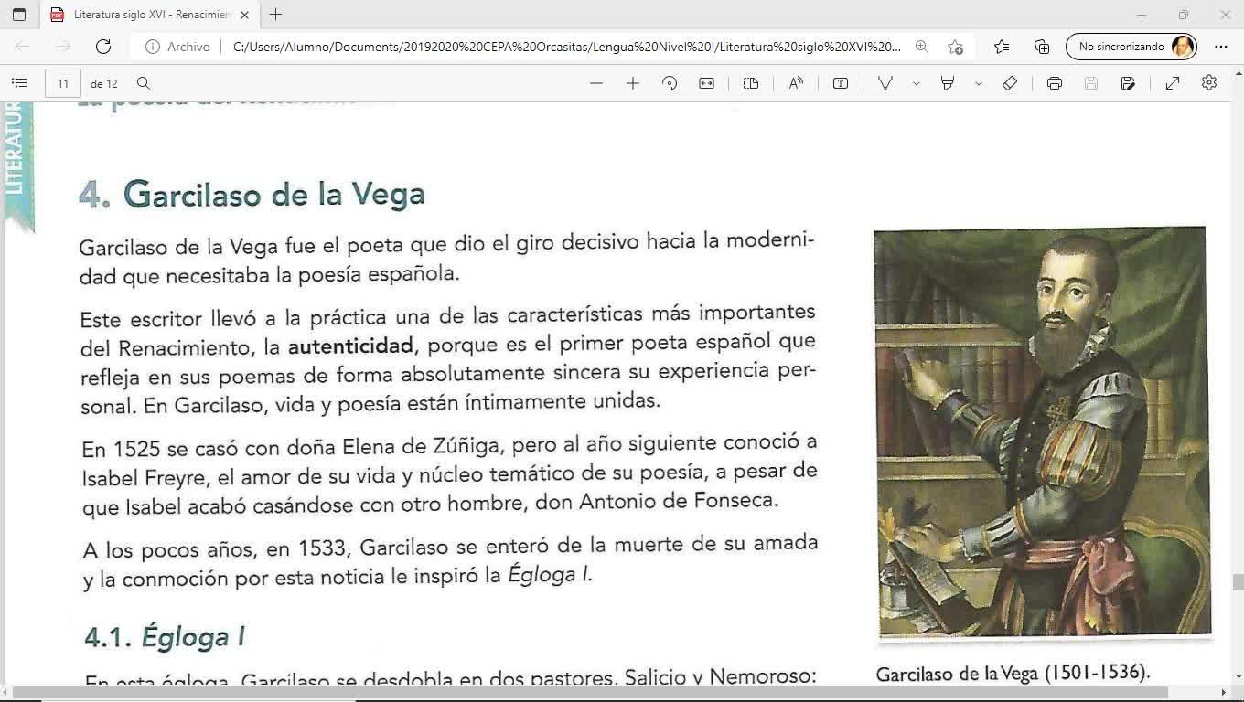Select the Highlight tool
1244x702 pixels.
948,83
